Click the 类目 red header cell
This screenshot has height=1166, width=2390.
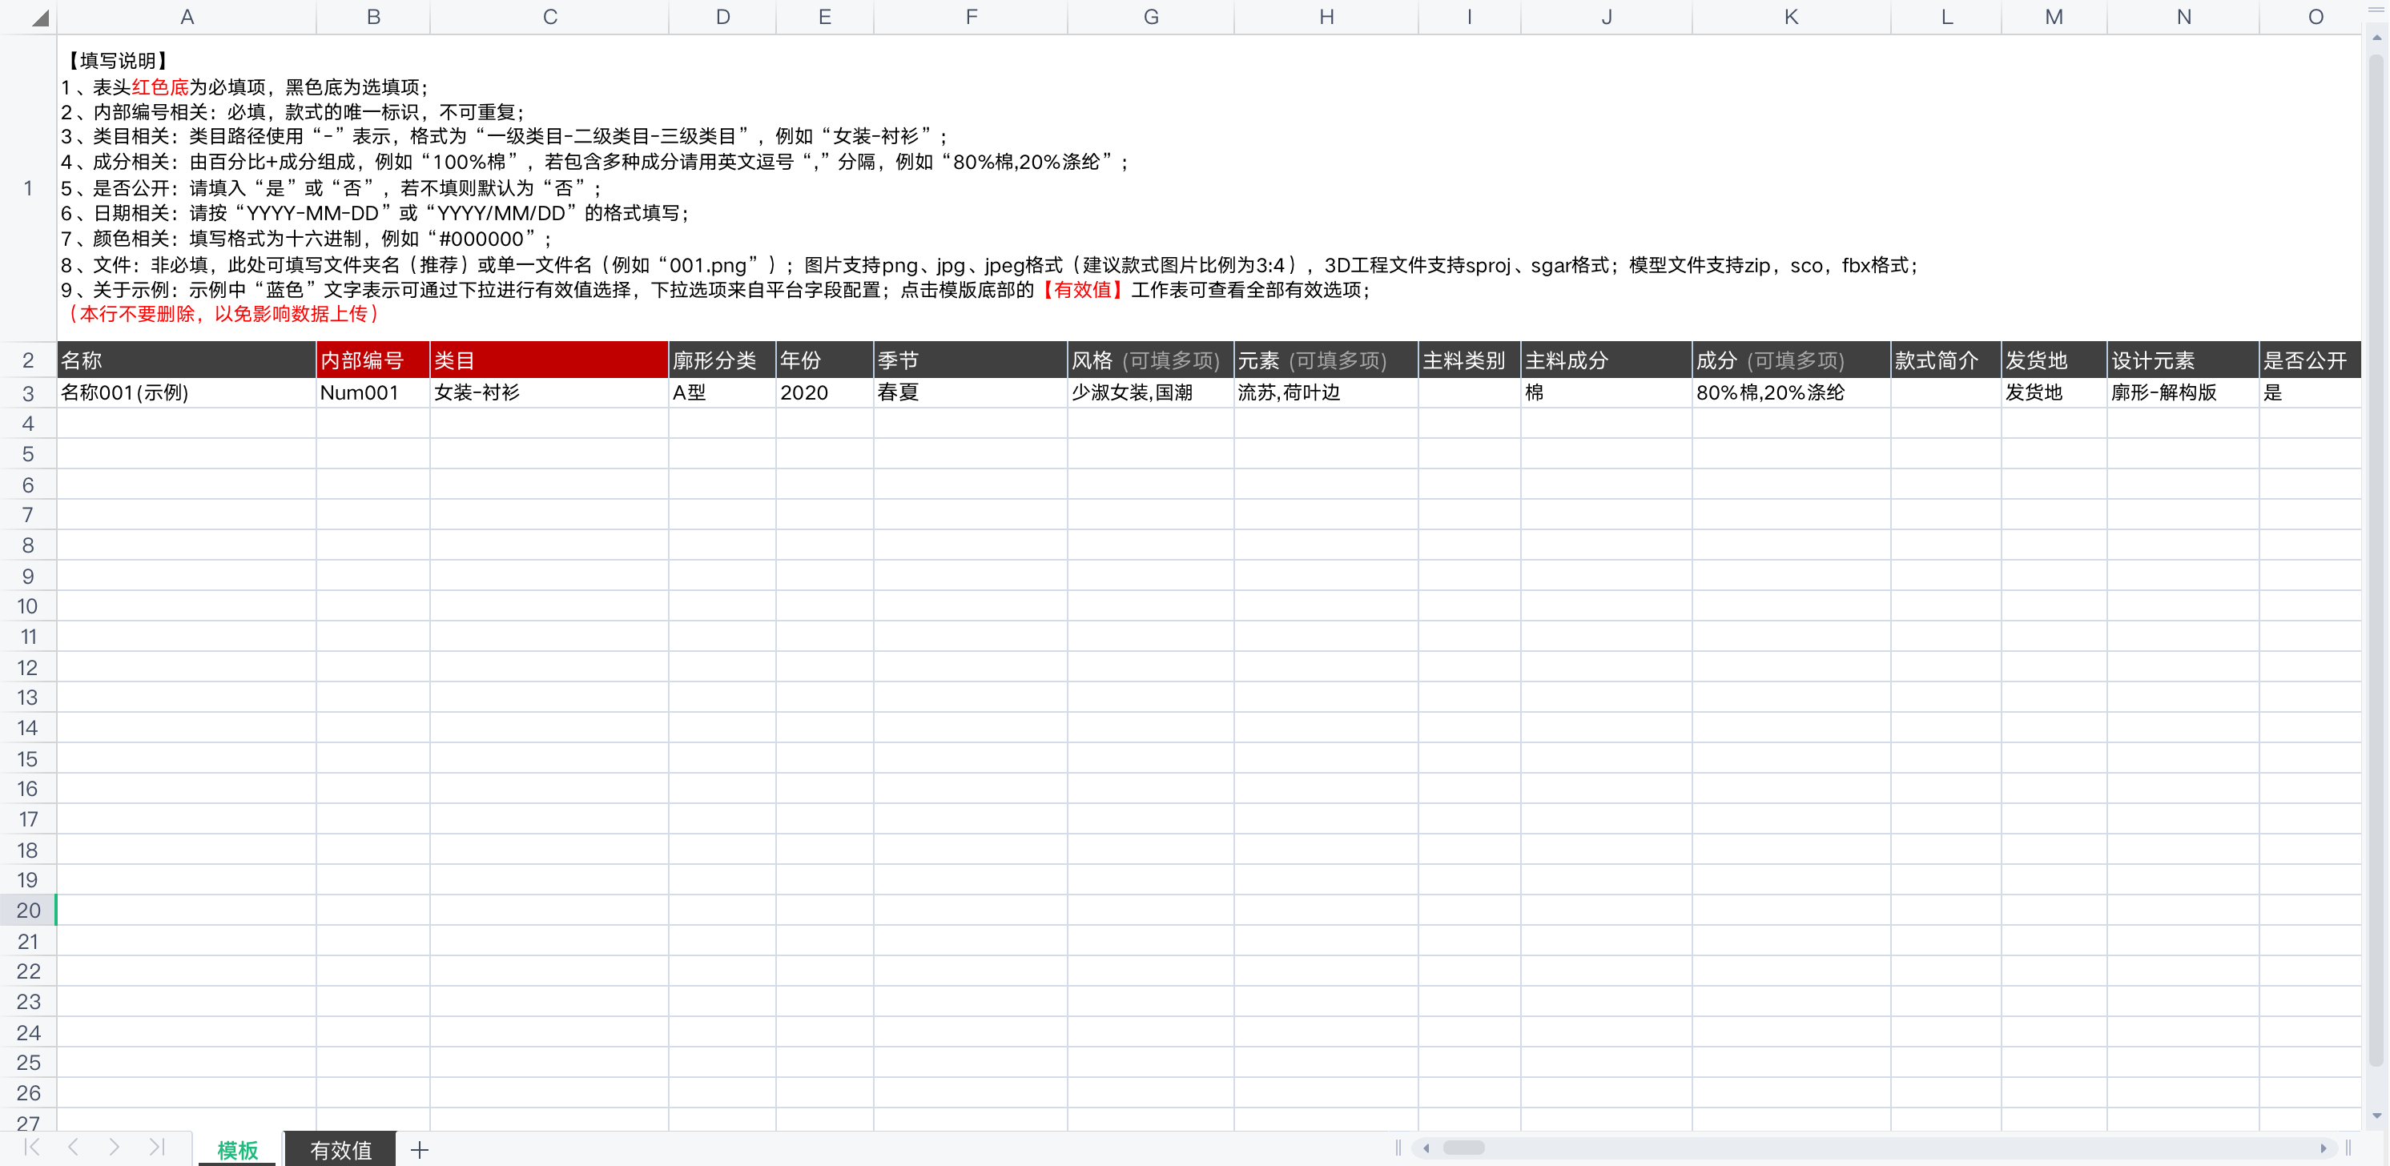click(x=549, y=361)
